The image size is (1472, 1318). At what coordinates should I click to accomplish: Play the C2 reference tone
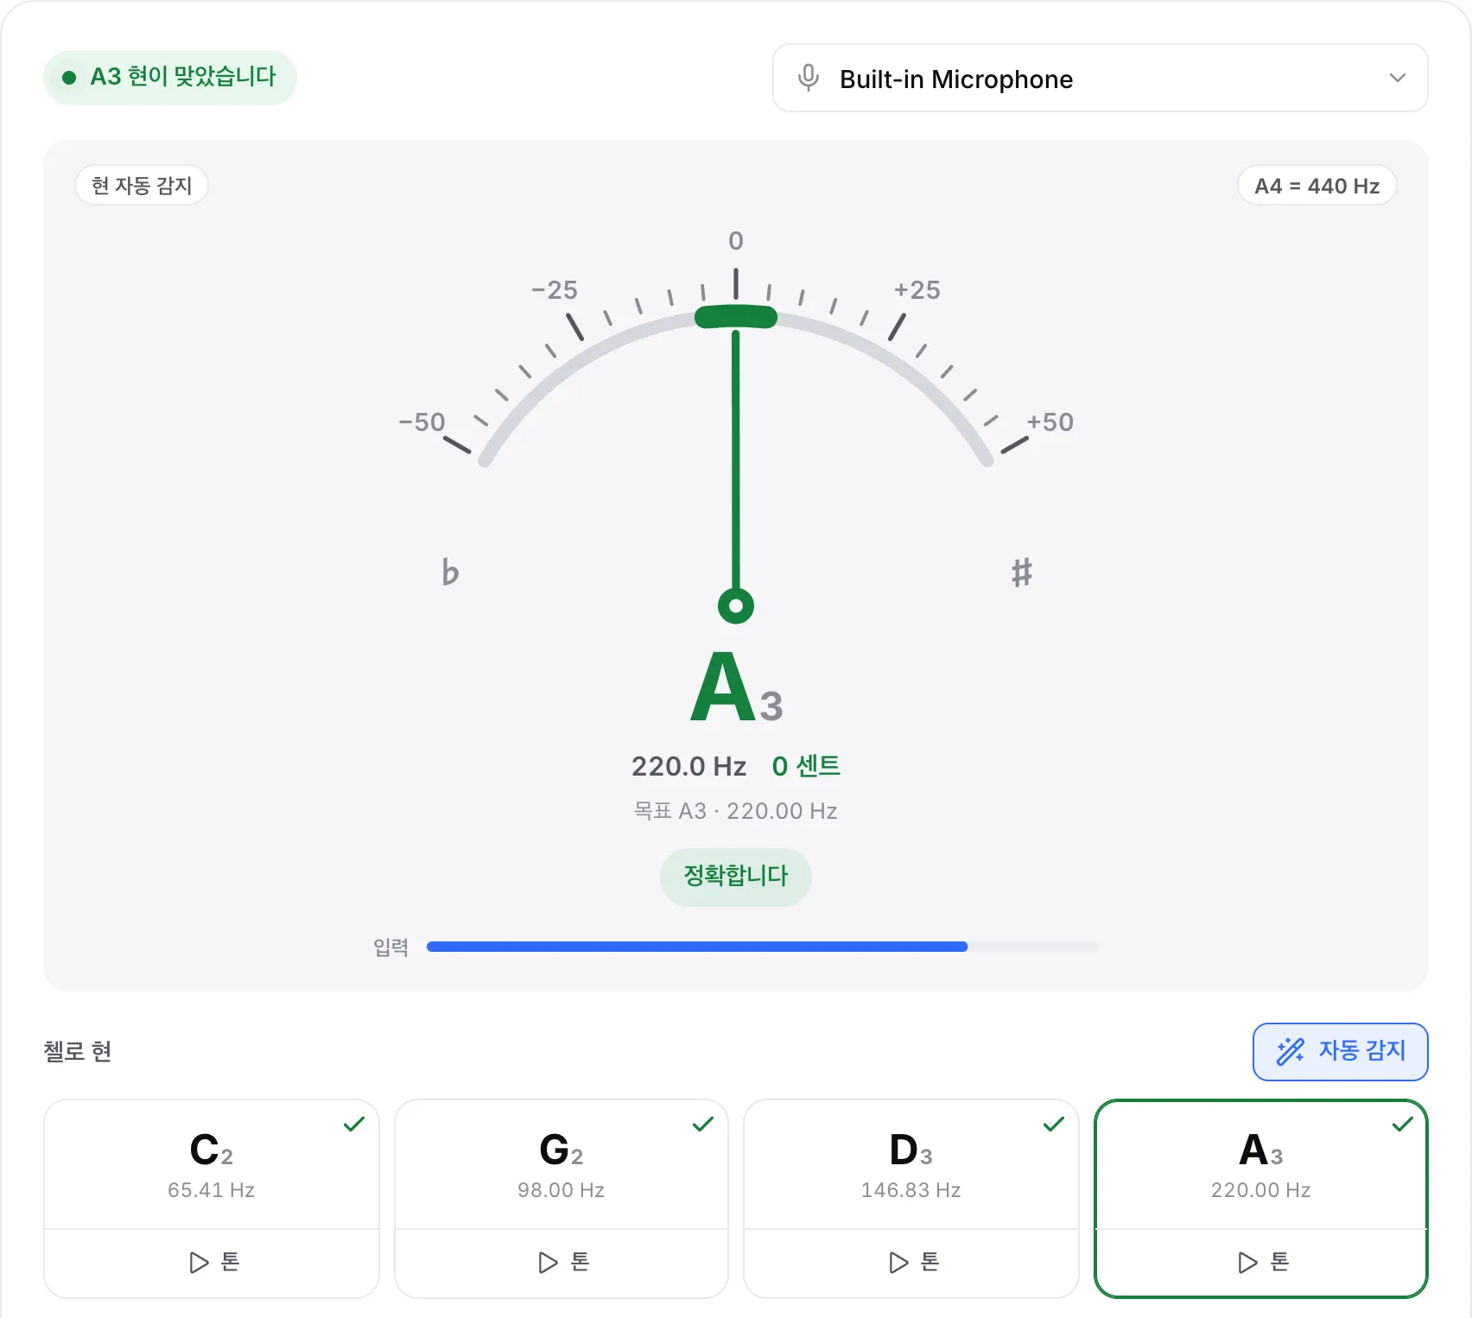212,1263
